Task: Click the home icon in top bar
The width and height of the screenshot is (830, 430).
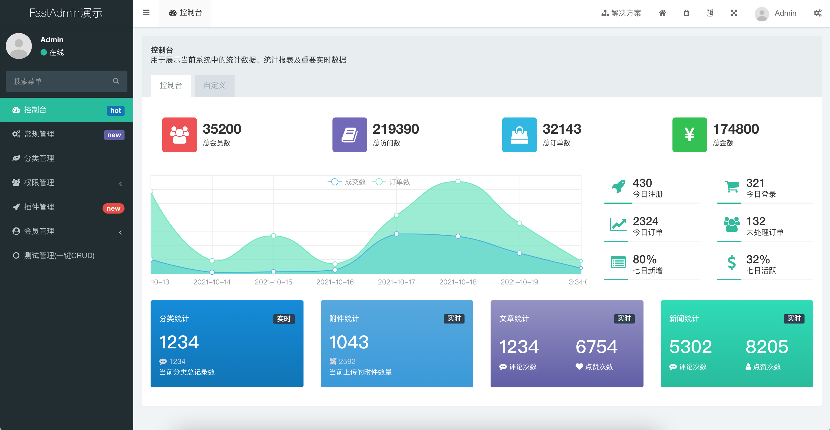Action: click(x=662, y=13)
